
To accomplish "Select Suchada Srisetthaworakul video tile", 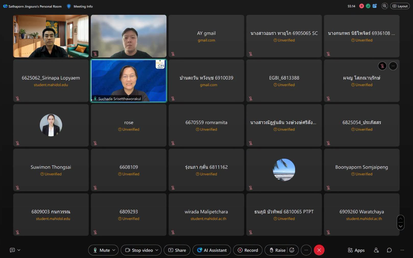I will click(x=129, y=81).
